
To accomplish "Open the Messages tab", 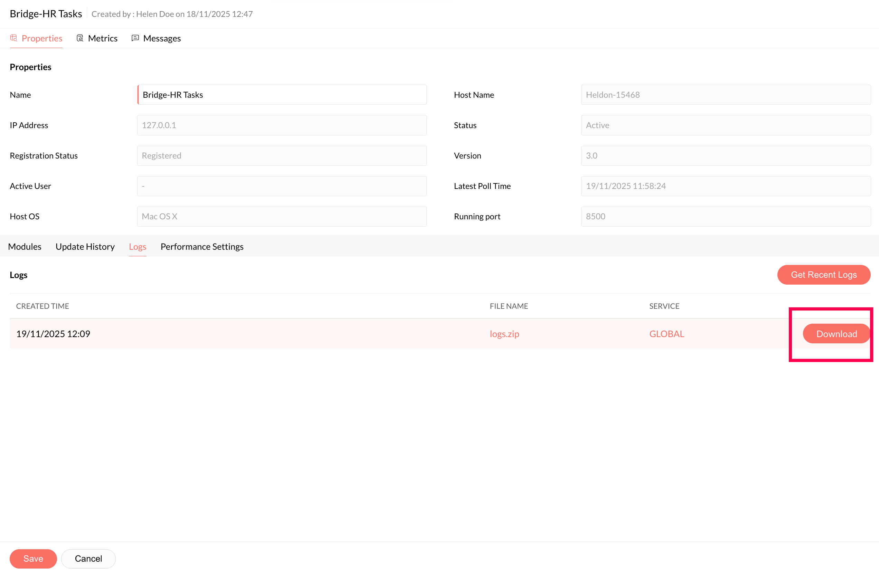I will [x=161, y=38].
